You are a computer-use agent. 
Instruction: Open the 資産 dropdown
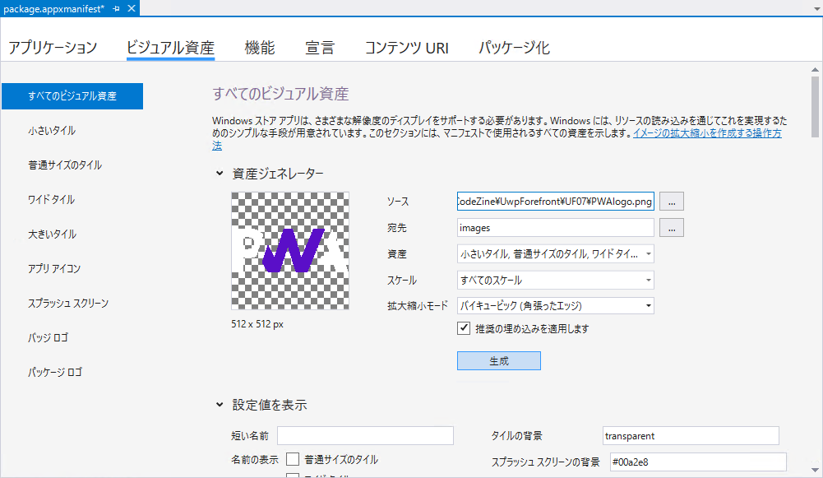(x=555, y=254)
